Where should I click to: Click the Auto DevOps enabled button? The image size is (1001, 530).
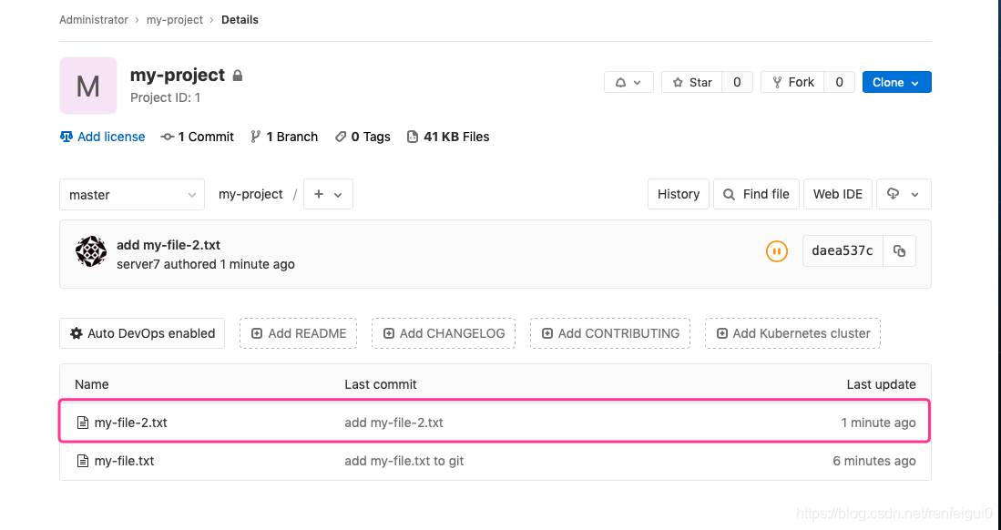(142, 333)
